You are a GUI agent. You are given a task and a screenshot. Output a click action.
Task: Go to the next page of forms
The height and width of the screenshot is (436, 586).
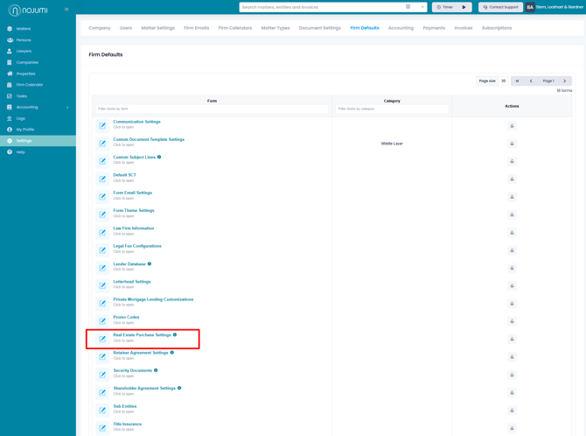pyautogui.click(x=565, y=81)
